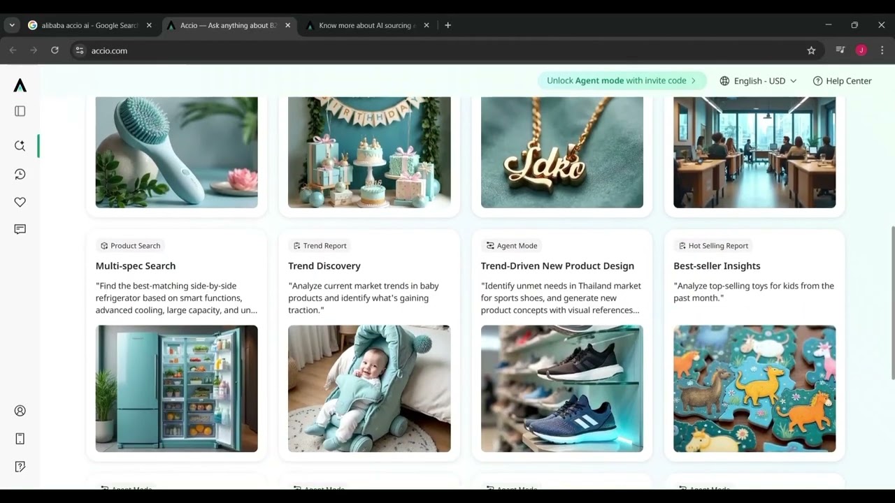Viewport: 895px width, 503px height.
Task: Click the globe language icon
Action: point(724,81)
